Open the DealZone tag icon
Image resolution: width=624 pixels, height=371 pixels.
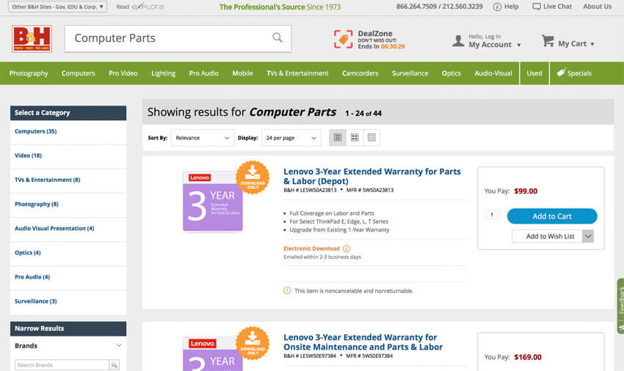[343, 40]
